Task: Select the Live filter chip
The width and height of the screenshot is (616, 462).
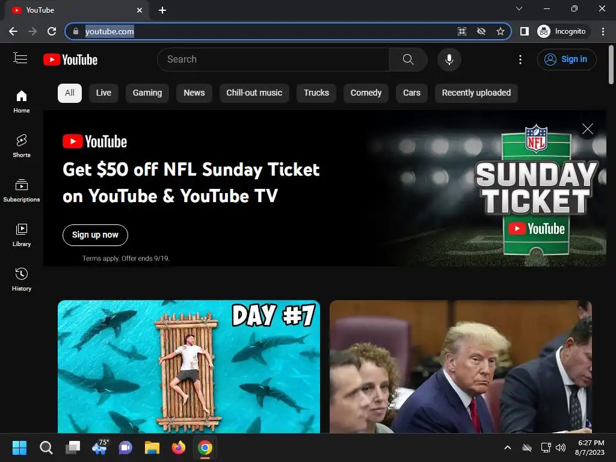Action: (x=103, y=93)
